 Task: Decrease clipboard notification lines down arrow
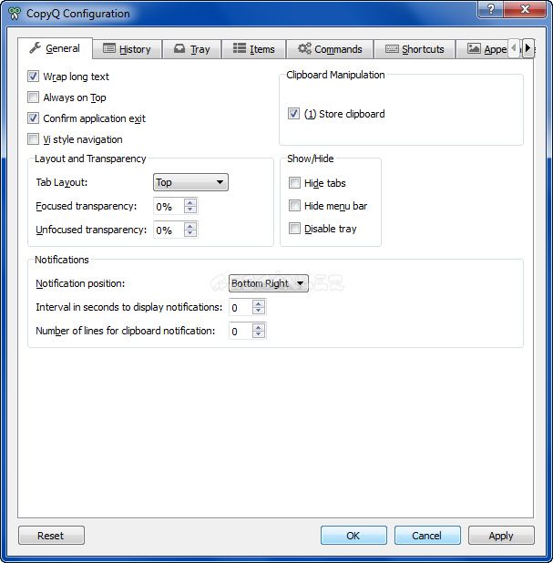[x=259, y=334]
